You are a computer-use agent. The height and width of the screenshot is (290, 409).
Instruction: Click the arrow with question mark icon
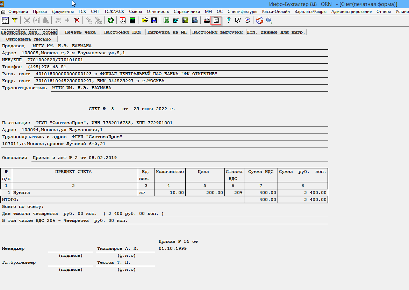(238, 20)
